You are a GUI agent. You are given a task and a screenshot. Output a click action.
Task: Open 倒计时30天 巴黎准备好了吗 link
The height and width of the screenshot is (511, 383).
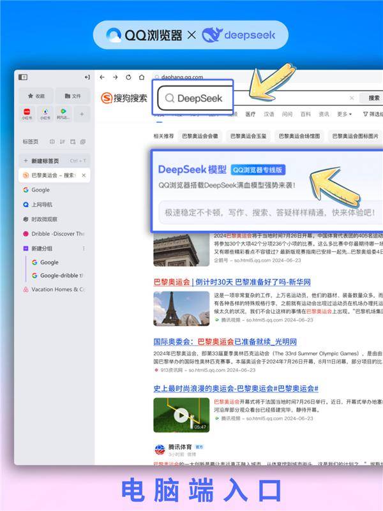(x=232, y=282)
